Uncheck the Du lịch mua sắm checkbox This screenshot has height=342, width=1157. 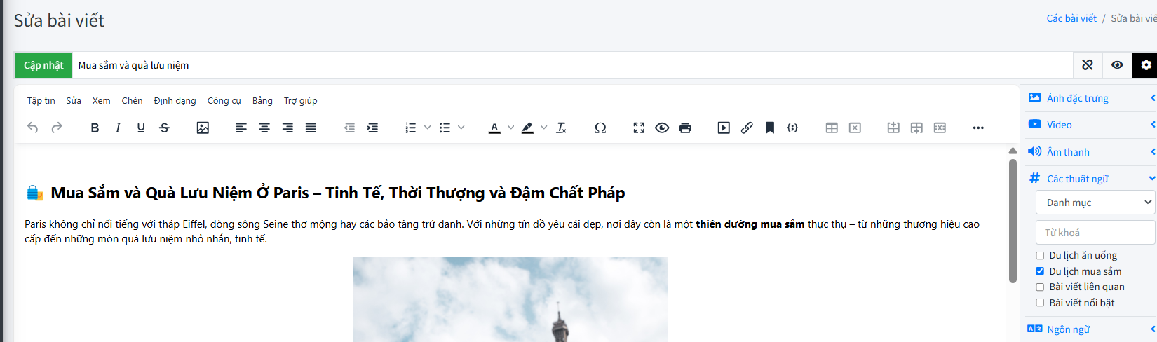tap(1040, 271)
